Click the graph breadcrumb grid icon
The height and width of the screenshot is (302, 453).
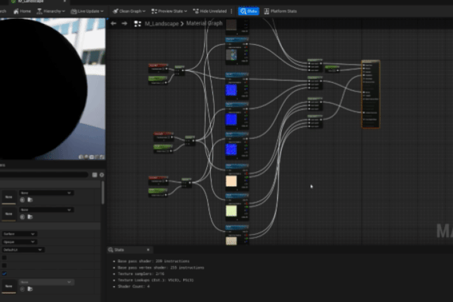click(138, 24)
